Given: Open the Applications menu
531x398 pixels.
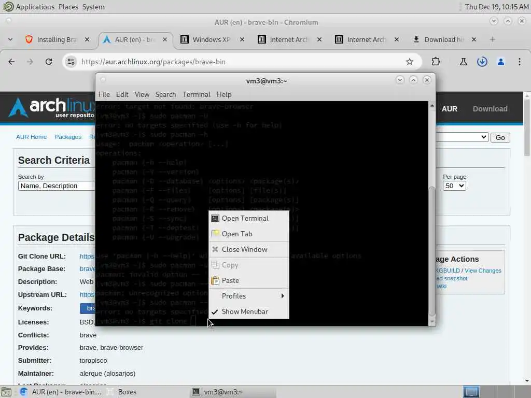Looking at the screenshot, I should tap(35, 7).
